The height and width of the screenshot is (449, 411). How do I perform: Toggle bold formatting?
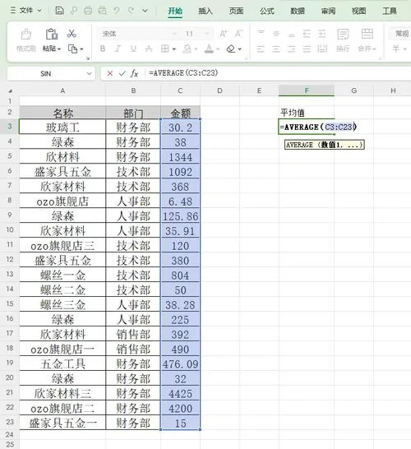coord(103,49)
